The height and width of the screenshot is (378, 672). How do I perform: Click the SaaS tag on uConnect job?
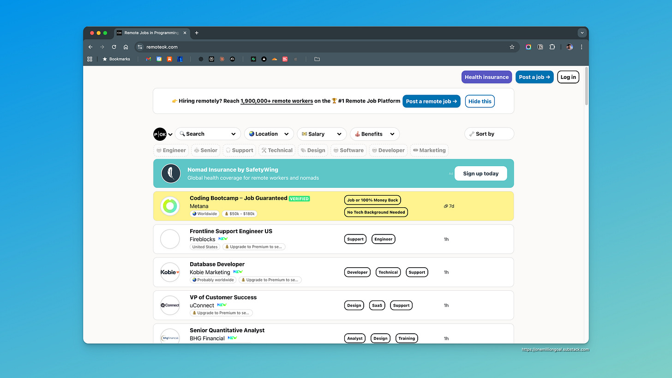tap(378, 306)
